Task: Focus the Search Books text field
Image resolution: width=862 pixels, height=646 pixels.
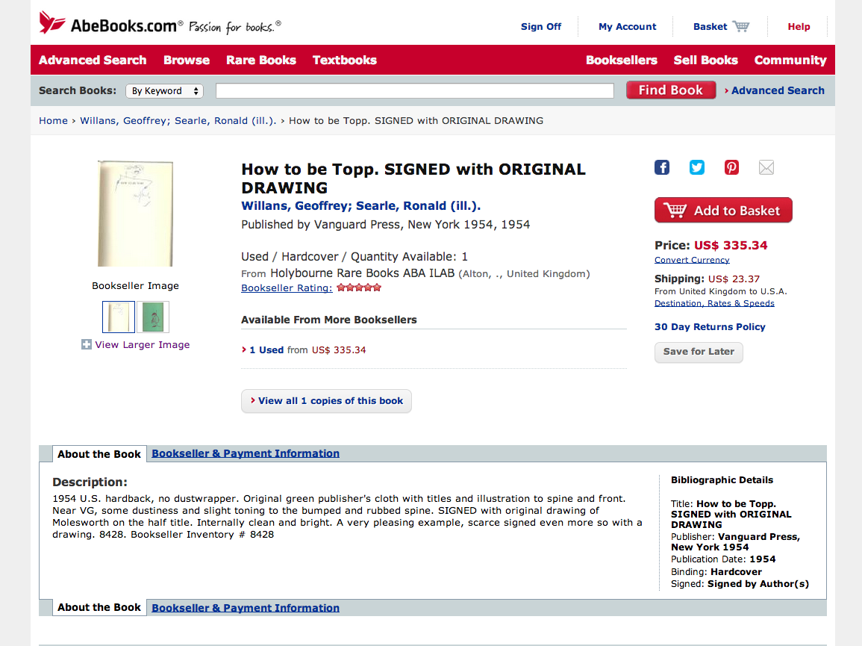Action: point(414,91)
